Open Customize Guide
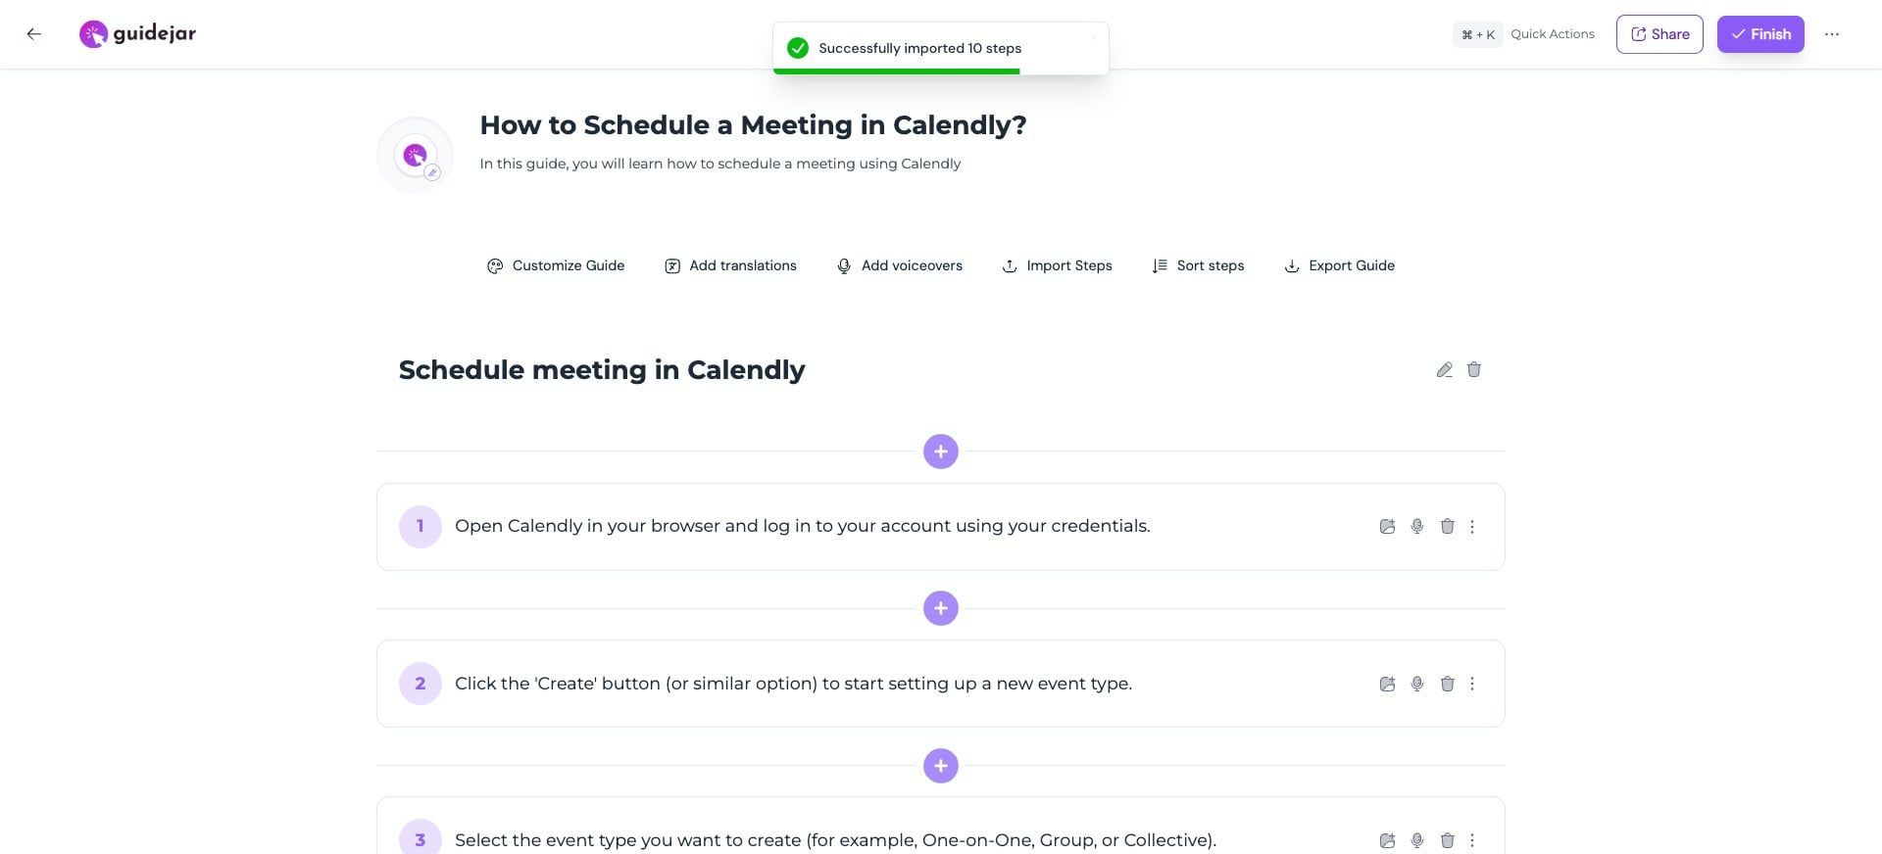 click(555, 265)
